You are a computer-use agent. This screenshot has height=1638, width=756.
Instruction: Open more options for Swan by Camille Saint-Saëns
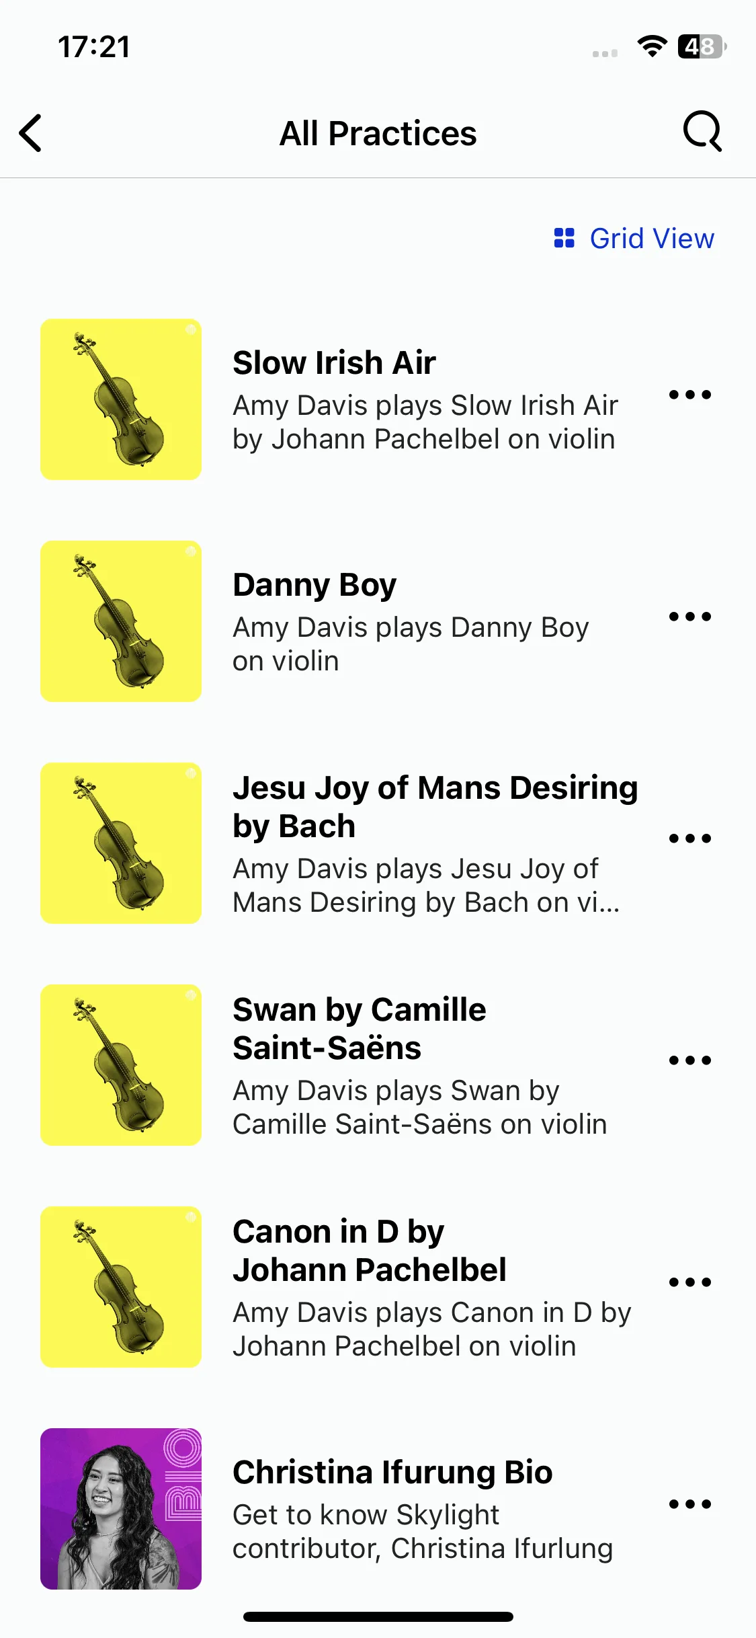[x=690, y=1060]
